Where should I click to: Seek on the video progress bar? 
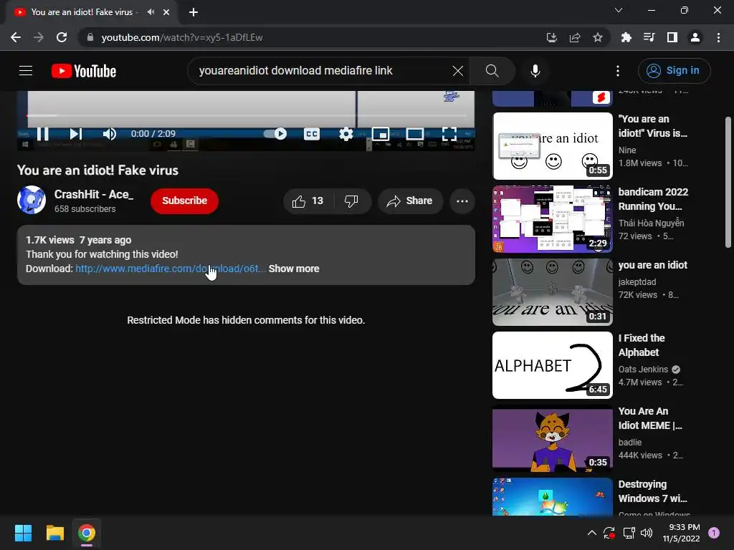click(x=247, y=115)
